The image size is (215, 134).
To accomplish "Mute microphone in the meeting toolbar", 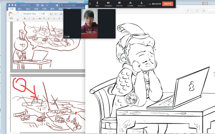I will click(97, 4).
